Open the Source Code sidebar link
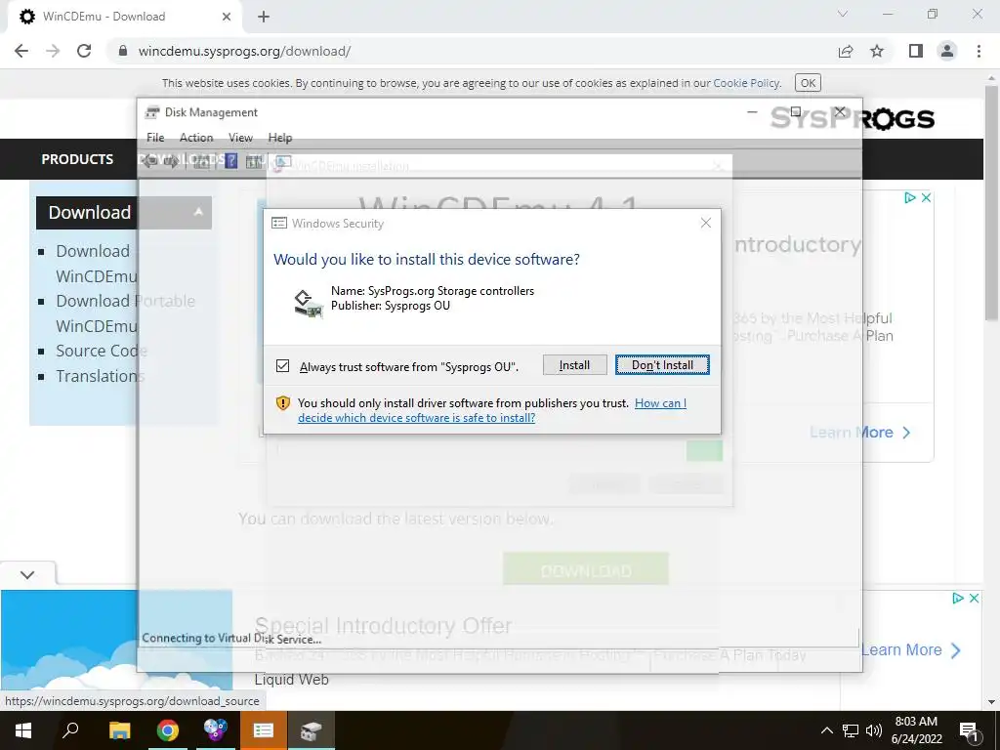Screen dimensions: 1000x750 (x=101, y=351)
